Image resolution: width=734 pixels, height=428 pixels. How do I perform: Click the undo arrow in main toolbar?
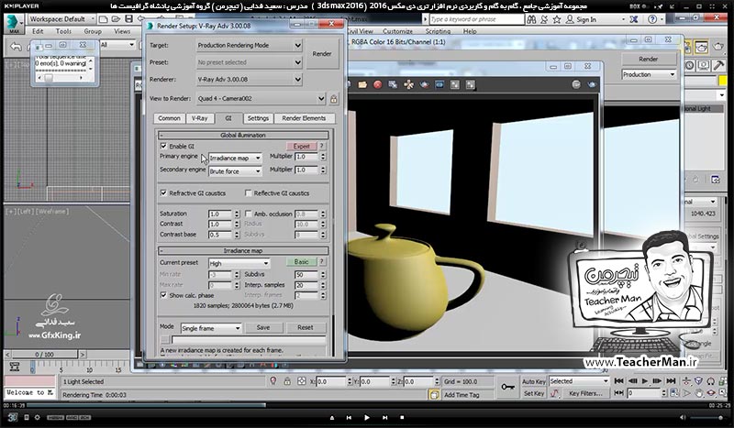point(16,47)
